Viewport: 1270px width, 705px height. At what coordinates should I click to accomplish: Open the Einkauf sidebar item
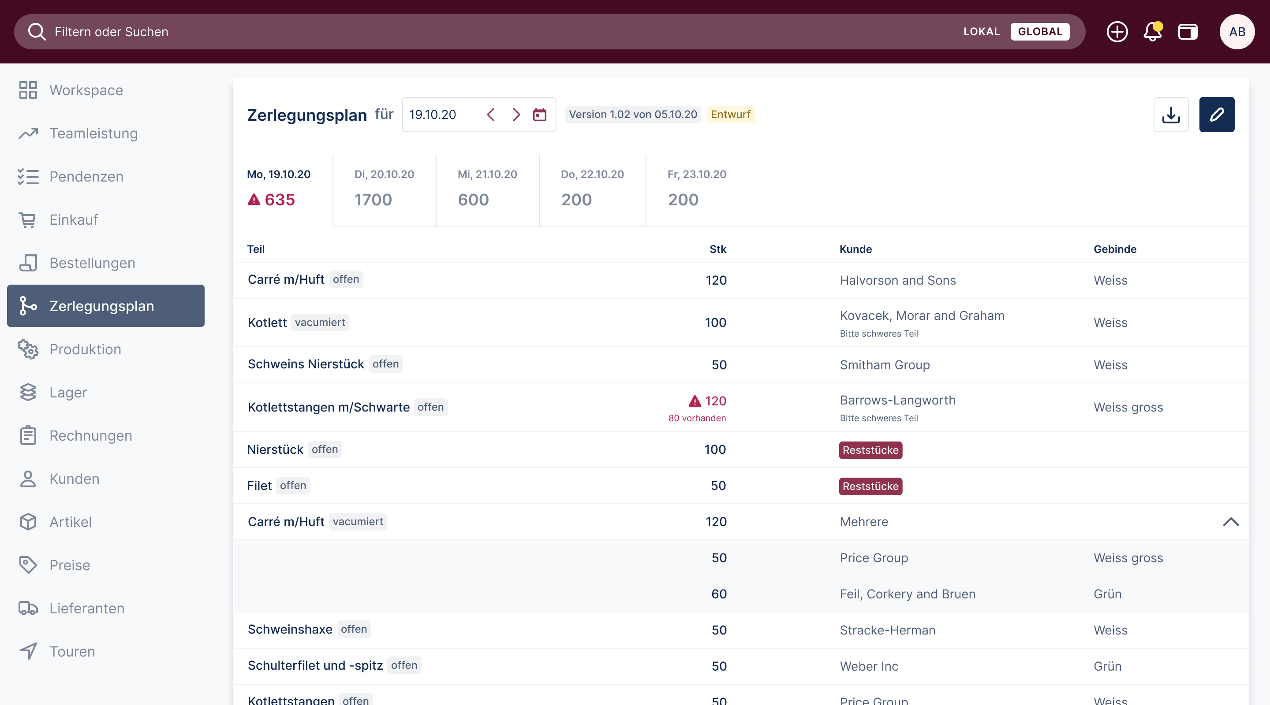point(105,220)
